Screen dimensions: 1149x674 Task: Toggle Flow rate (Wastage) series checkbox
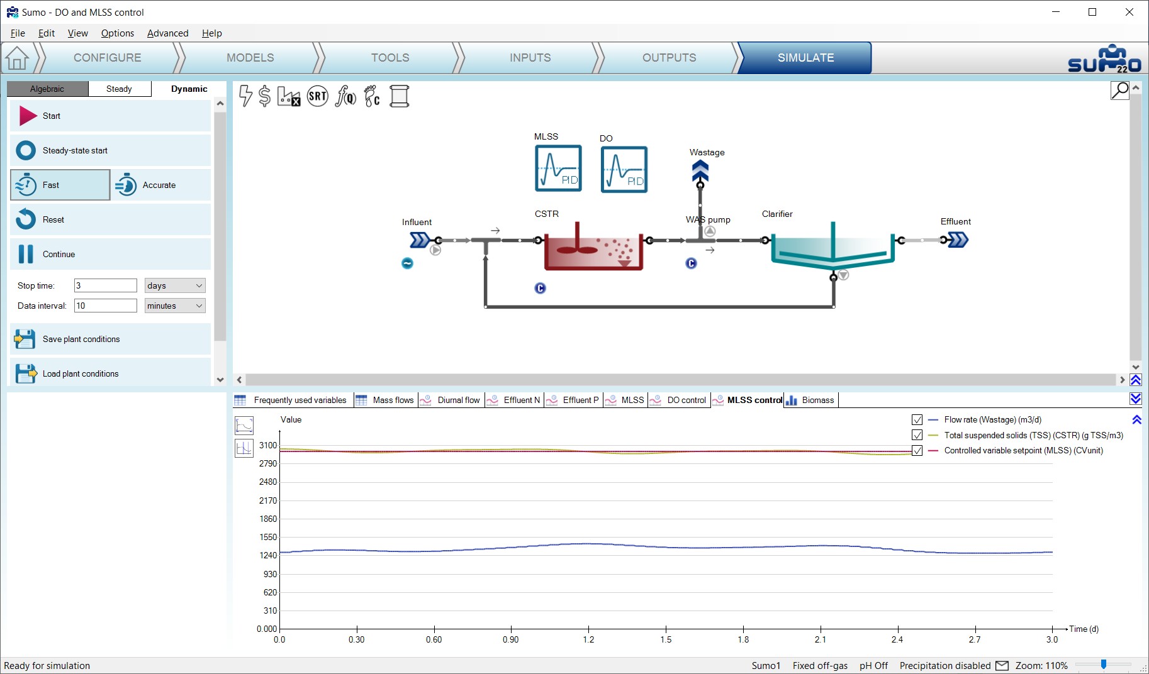[917, 419]
